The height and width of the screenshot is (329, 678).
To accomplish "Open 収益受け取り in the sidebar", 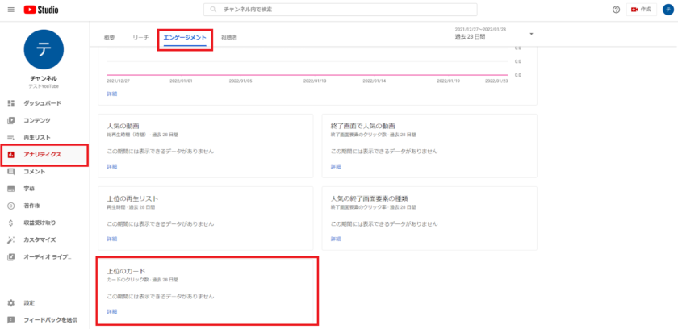I will click(x=40, y=222).
